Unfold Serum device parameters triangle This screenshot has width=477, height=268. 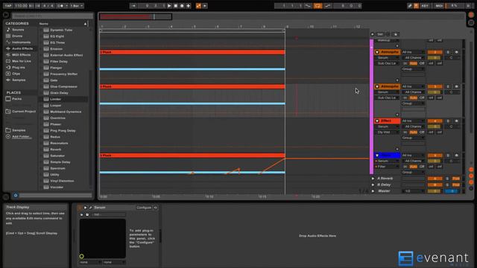pyautogui.click(x=85, y=208)
